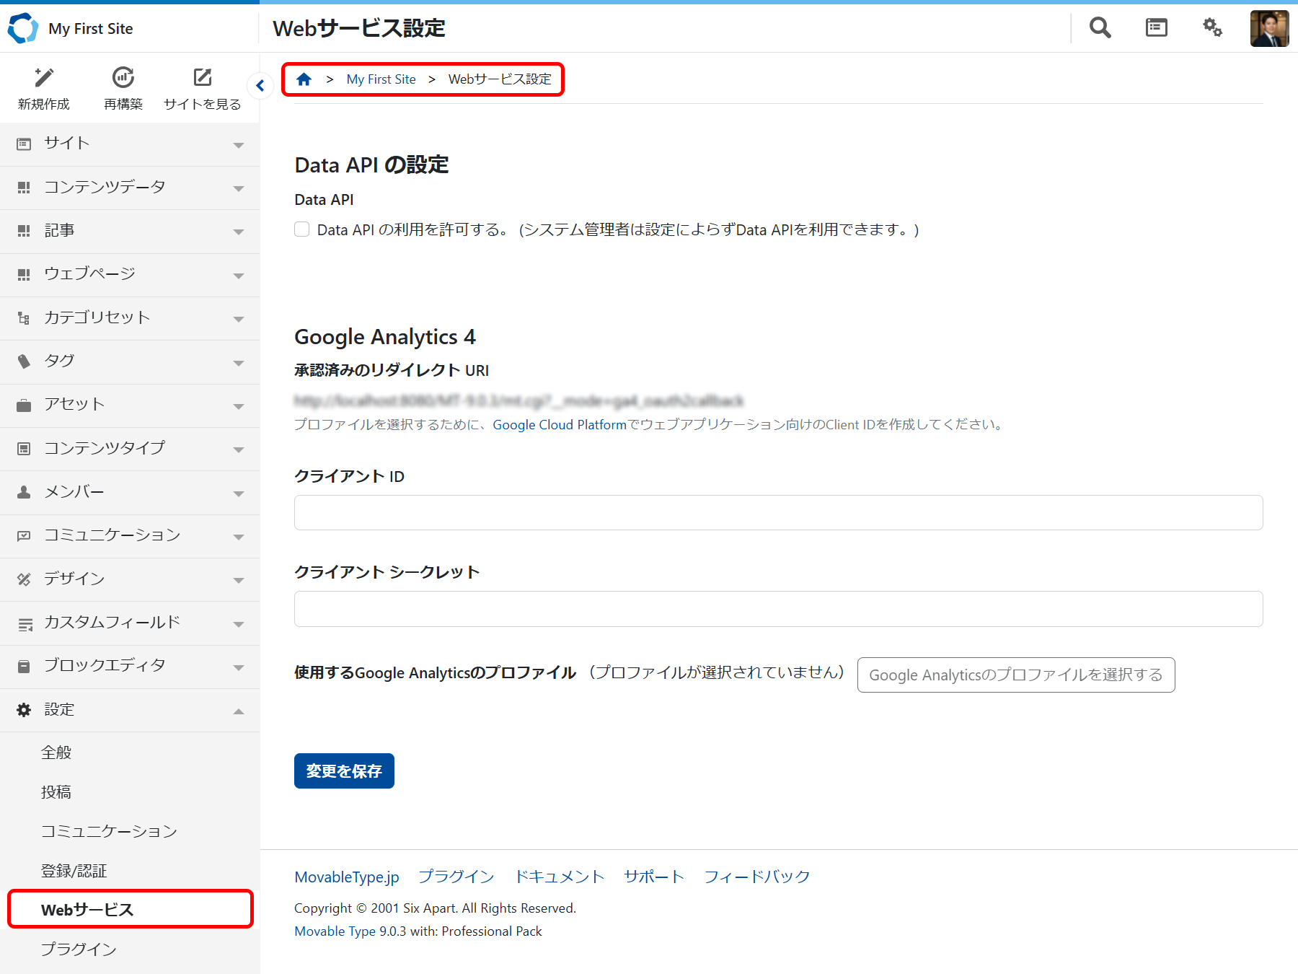Click the クライアント シークレット input field
This screenshot has height=974, width=1298.
(x=778, y=609)
